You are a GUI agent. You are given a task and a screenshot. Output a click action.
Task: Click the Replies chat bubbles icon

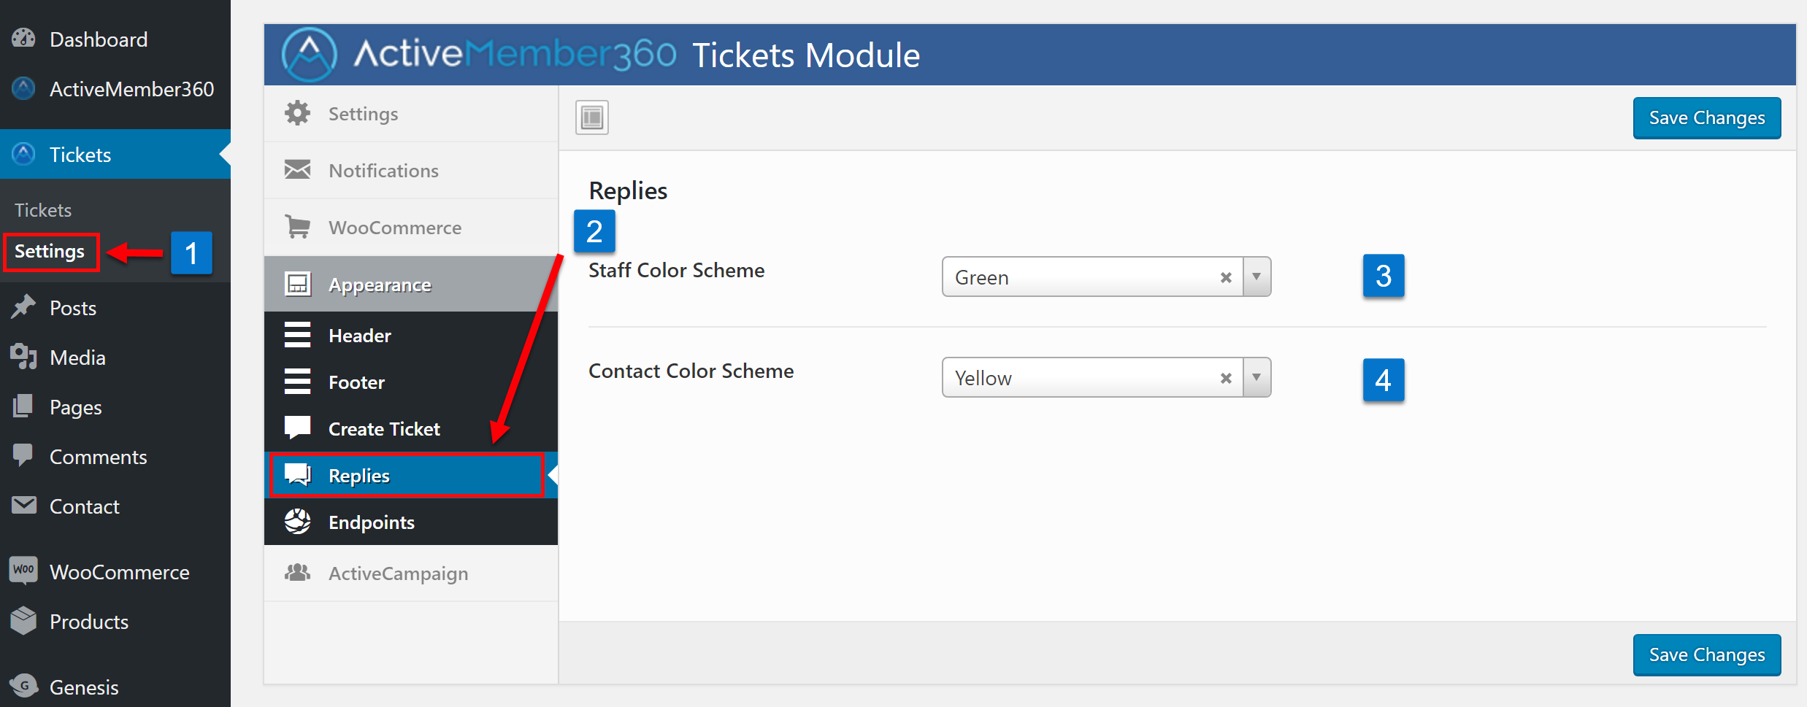[x=297, y=475]
